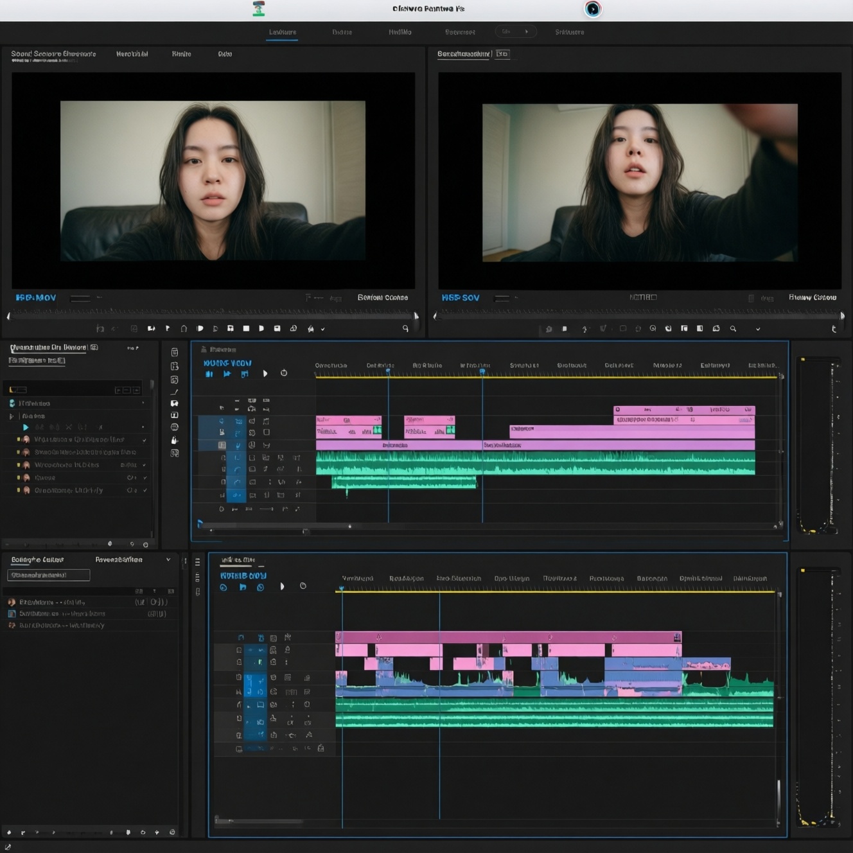Click the clock icon beside the lower timeline play button
Image resolution: width=853 pixels, height=853 pixels.
click(303, 586)
